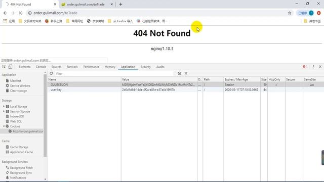Click the refresh cookies icon
Screen dimensions: 324x182
[51, 73]
